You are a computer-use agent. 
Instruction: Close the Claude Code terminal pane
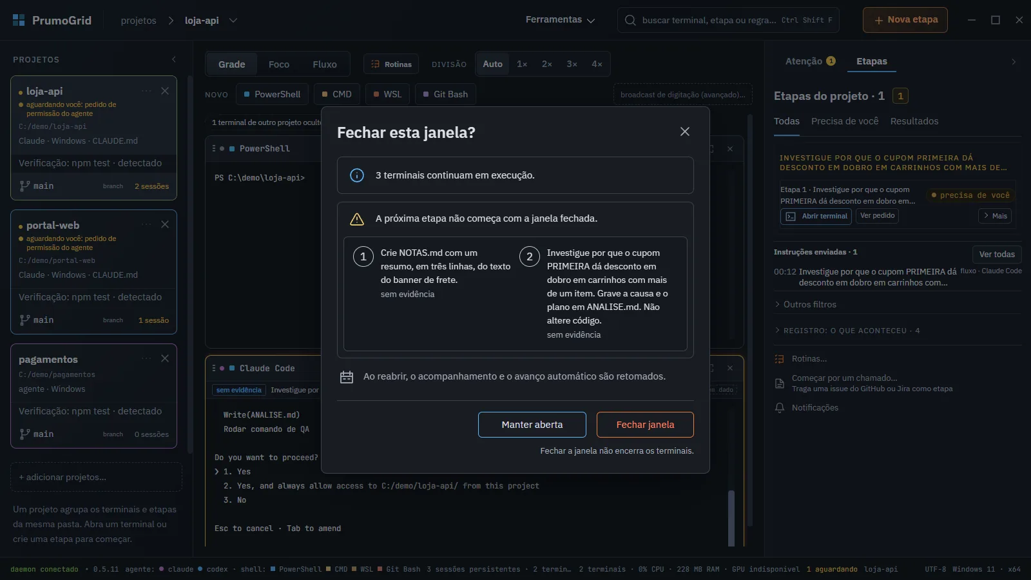(730, 368)
